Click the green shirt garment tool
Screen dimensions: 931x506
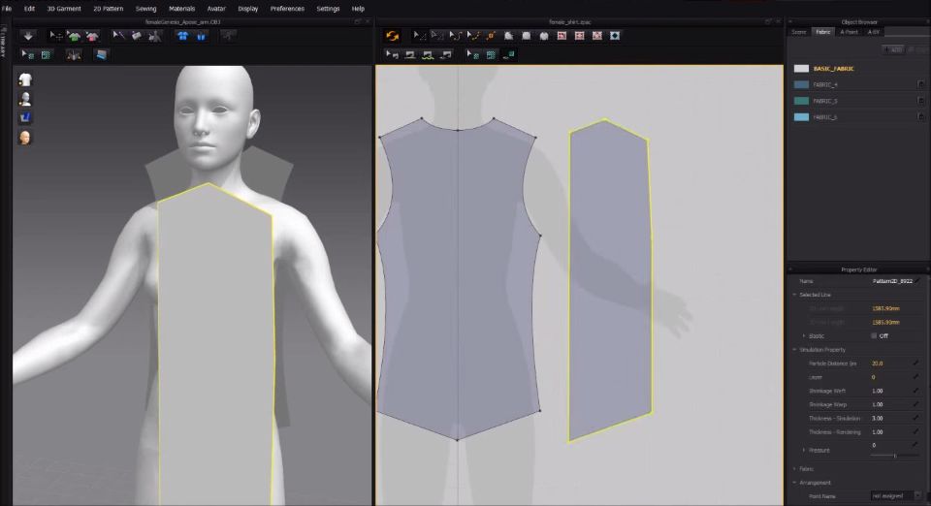tap(74, 36)
